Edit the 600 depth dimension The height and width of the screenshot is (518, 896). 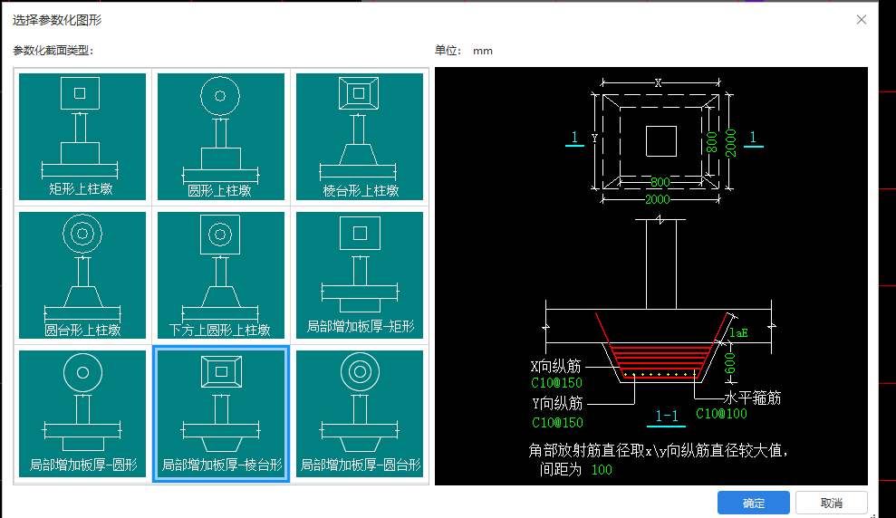729,363
